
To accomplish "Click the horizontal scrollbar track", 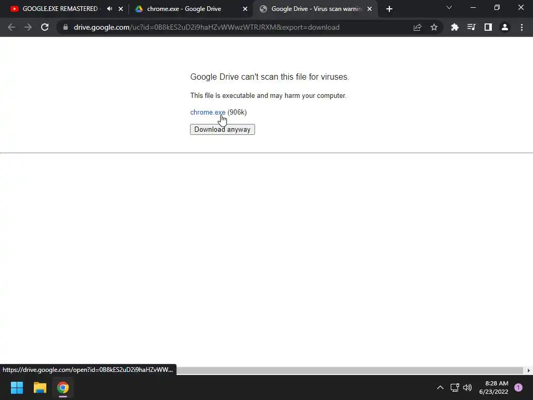I will click(350, 370).
